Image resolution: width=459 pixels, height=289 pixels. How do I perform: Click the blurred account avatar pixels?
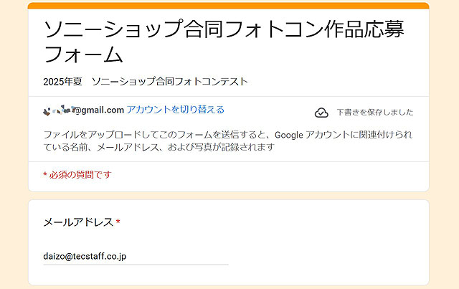tap(57, 110)
